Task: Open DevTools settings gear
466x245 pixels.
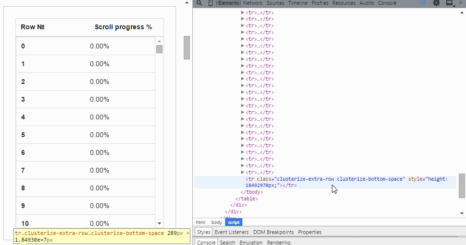Action: click(436, 3)
